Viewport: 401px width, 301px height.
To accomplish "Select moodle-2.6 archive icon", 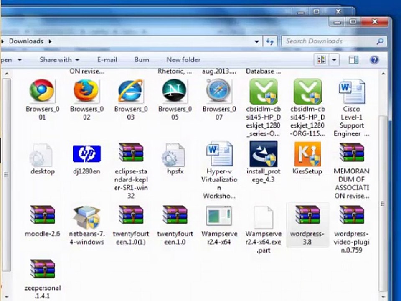I will [x=42, y=215].
